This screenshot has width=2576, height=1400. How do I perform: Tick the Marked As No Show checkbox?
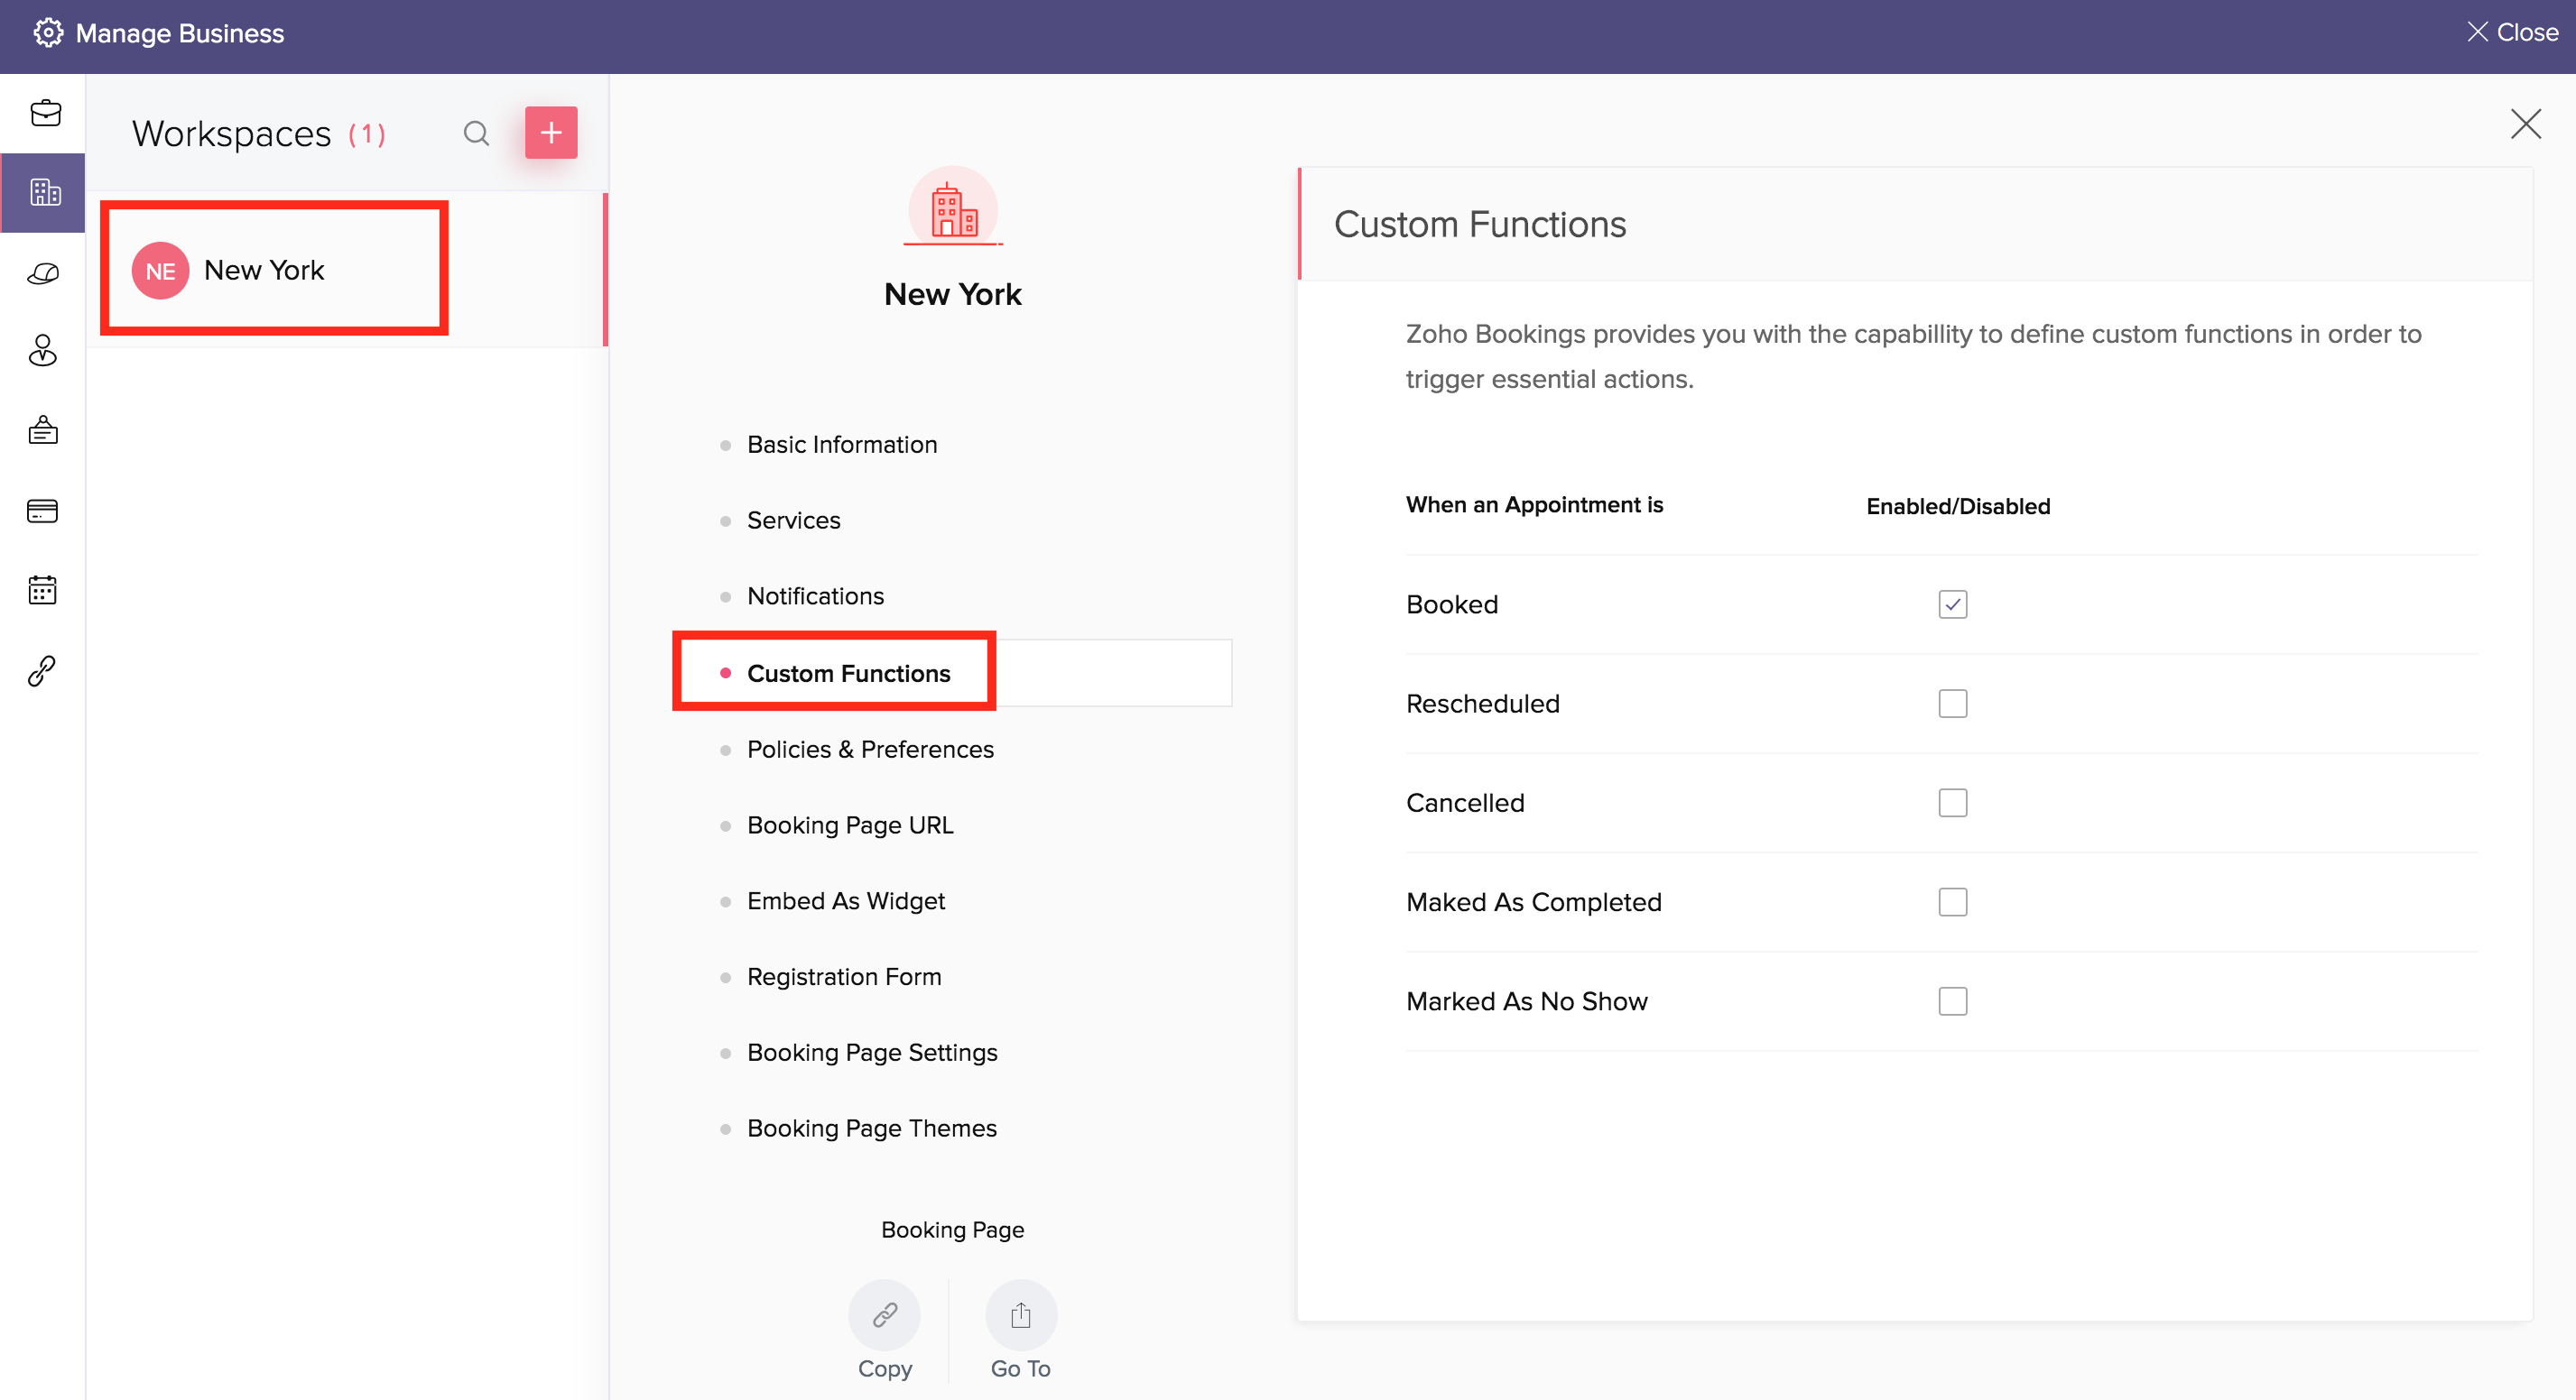(x=1952, y=1001)
